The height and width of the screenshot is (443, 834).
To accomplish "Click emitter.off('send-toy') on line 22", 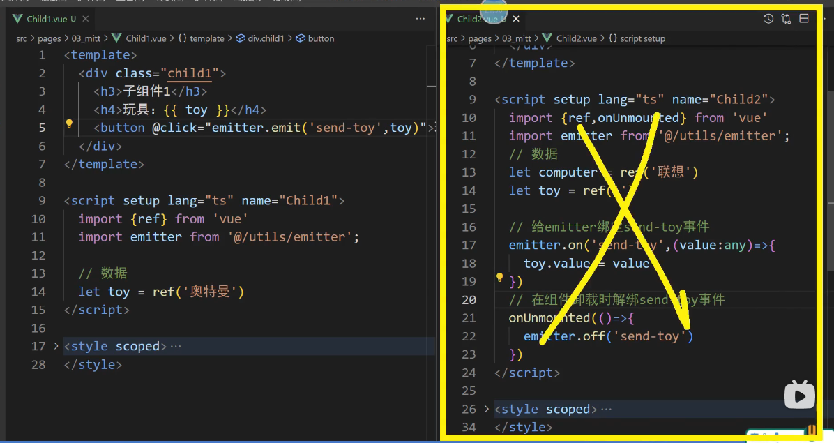I will click(x=609, y=336).
